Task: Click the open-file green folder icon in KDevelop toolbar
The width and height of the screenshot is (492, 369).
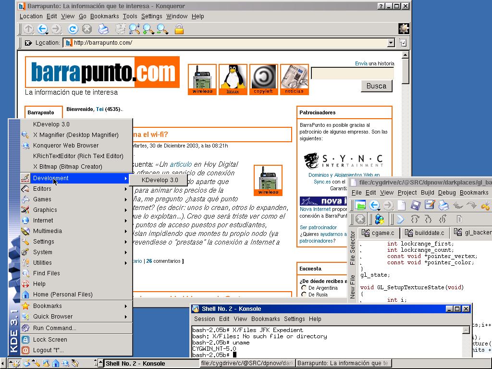Action: pos(360,206)
